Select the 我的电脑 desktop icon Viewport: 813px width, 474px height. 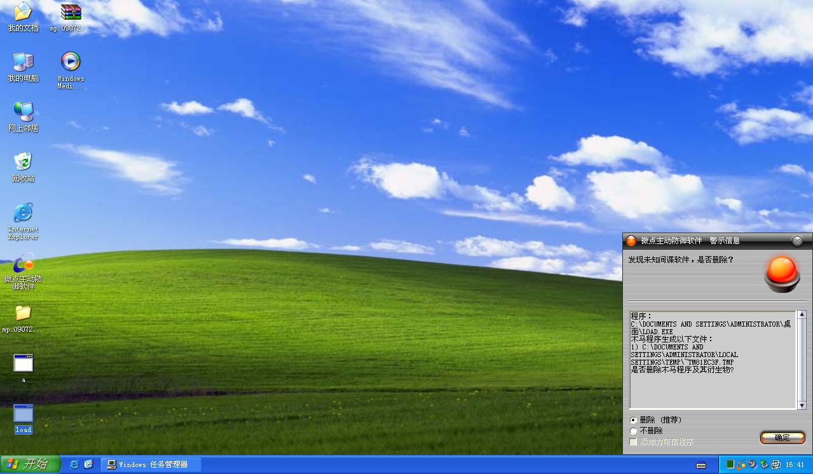[x=23, y=67]
